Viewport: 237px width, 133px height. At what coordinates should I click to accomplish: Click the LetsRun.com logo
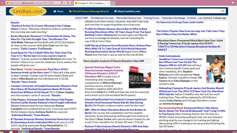(28, 11)
